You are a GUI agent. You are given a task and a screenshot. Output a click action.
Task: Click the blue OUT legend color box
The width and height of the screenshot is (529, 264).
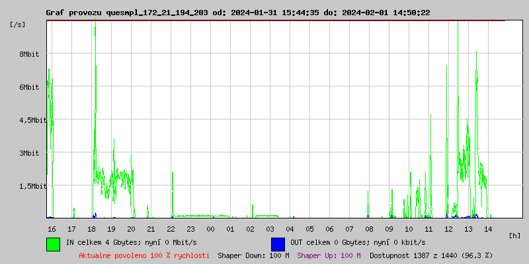pos(278,244)
